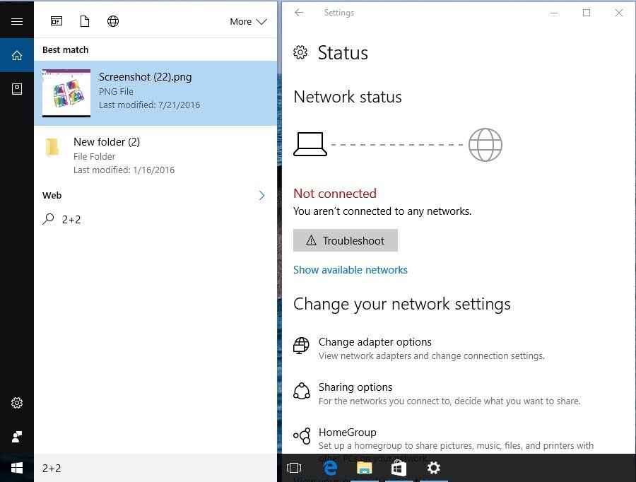The width and height of the screenshot is (636, 482).
Task: Open Cortana's Notebook in the sidebar
Action: (17, 88)
